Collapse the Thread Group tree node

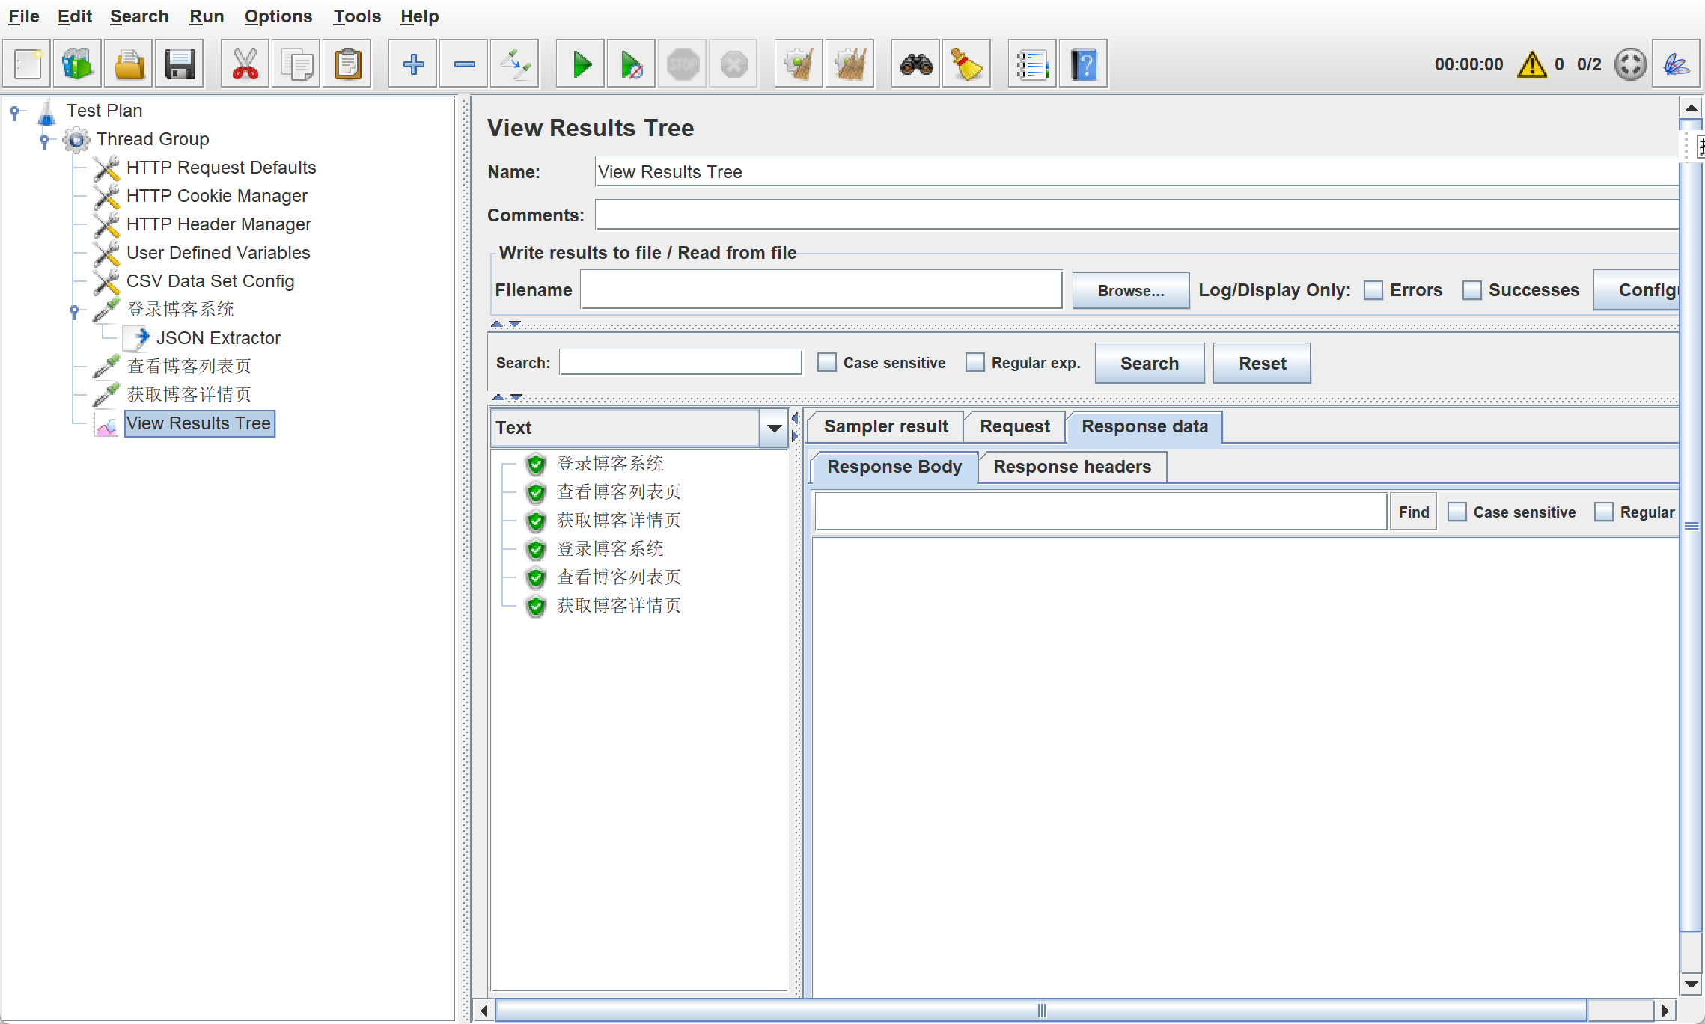point(44,139)
